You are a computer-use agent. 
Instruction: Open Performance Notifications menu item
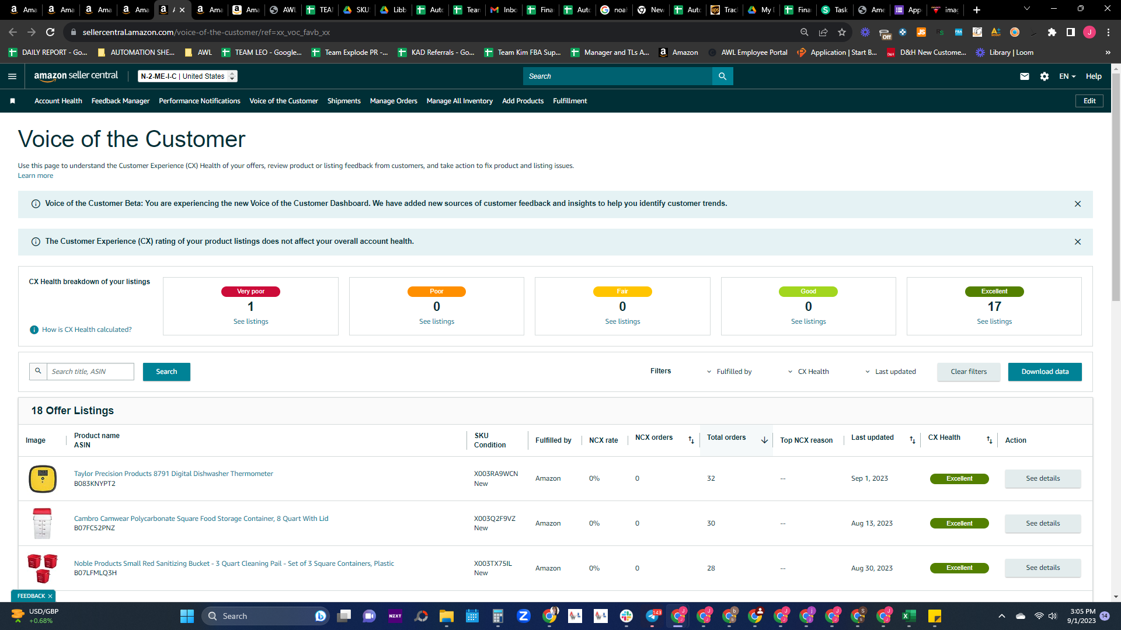[200, 101]
